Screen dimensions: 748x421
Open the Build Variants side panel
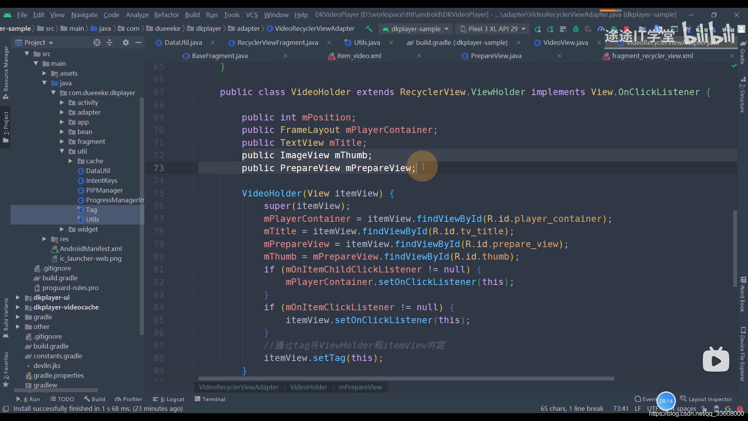pyautogui.click(x=5, y=317)
